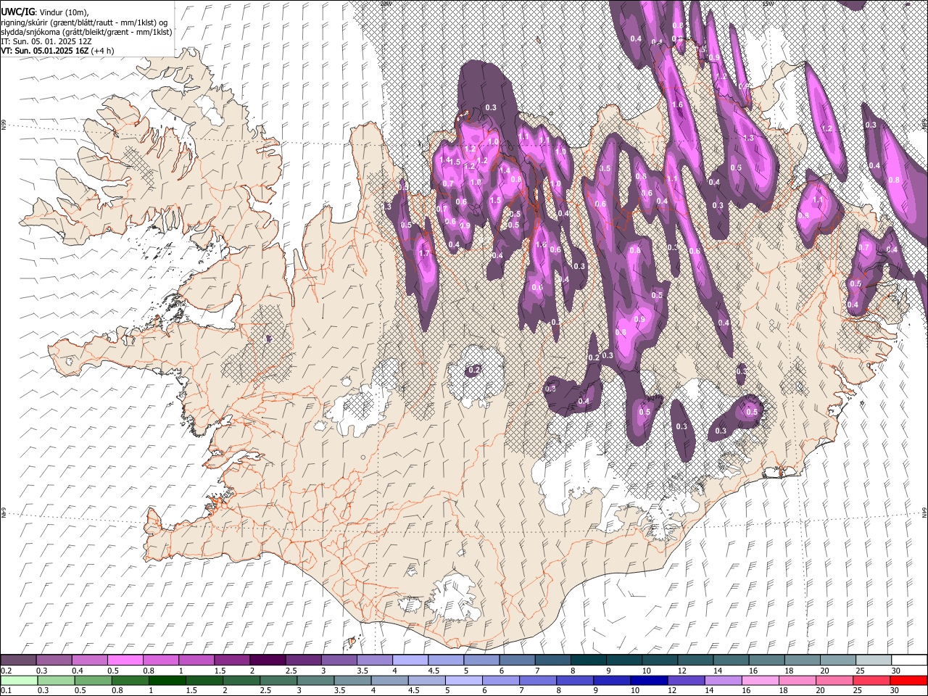Screen dimensions: 928x696
Task: Click the bright pink 0.5–0.8 swatch in upper legend row
Action: point(125,660)
